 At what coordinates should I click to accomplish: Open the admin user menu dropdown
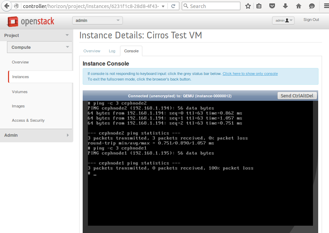[x=283, y=21]
